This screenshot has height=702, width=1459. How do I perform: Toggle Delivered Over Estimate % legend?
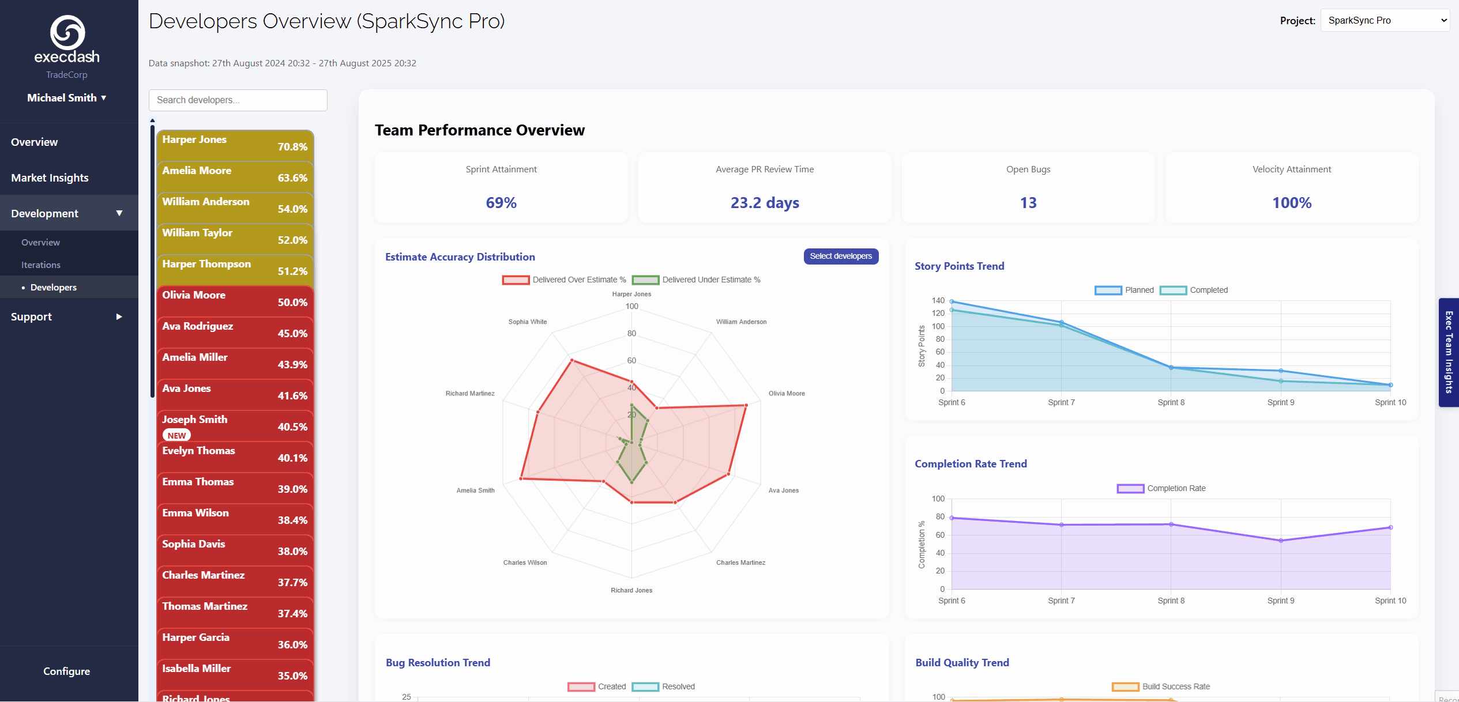(563, 280)
